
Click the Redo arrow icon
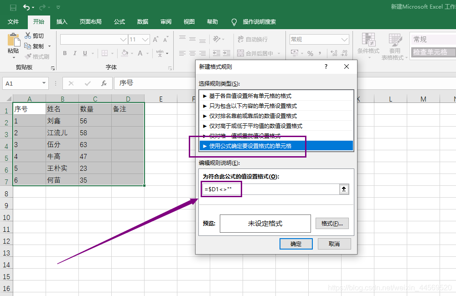[x=42, y=7]
